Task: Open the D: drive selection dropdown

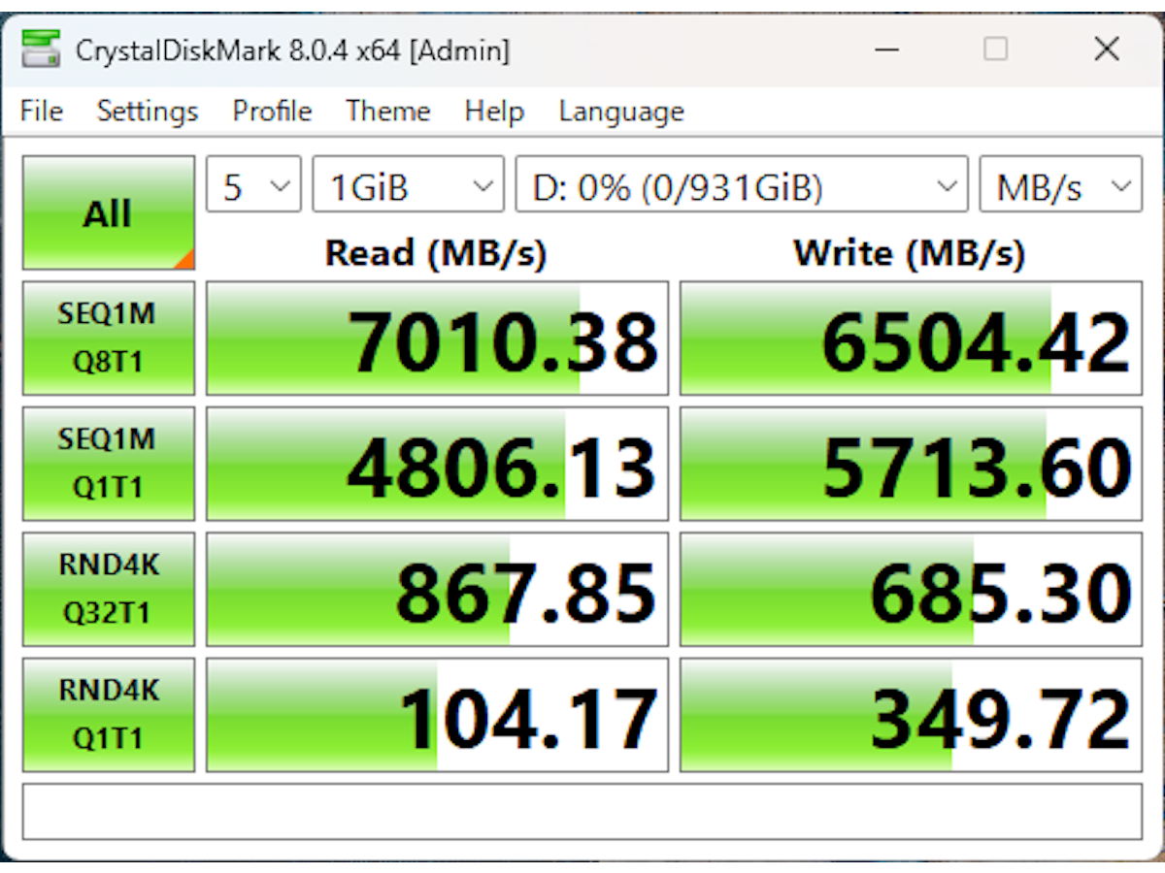Action: 741,186
